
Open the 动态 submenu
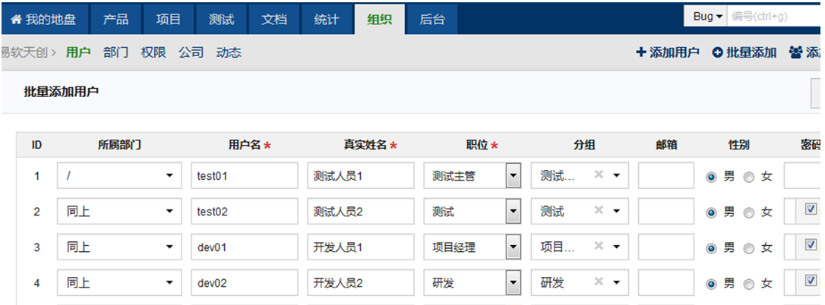point(229,52)
